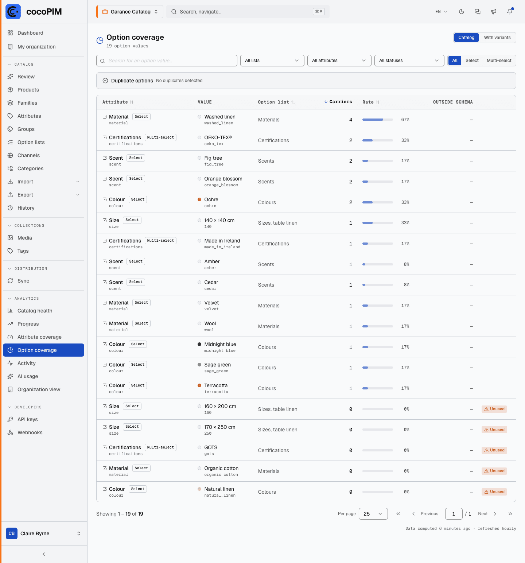Expand the Import submenu
Screen dimensions: 525x563
pyautogui.click(x=44, y=182)
